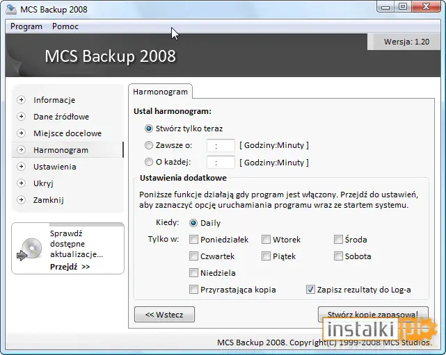Click the arrow icon beside Zamknij
Image resolution: width=446 pixels, height=355 pixels.
click(x=21, y=200)
